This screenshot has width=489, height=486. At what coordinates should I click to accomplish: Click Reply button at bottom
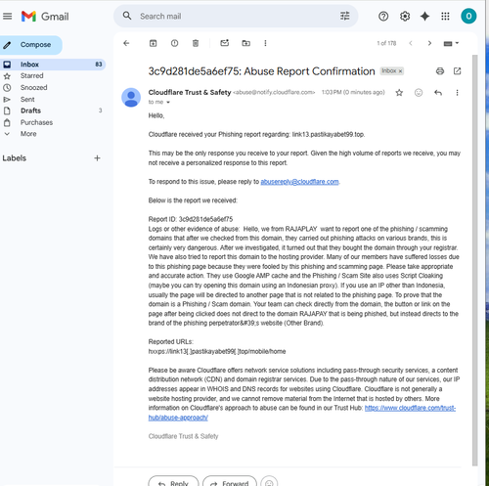point(173,481)
